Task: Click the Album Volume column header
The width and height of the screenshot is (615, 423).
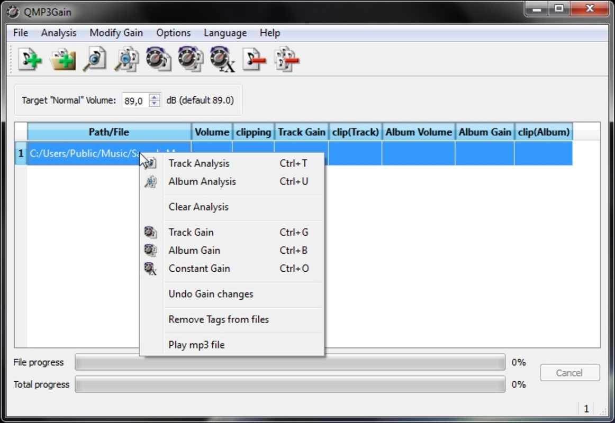Action: (419, 132)
